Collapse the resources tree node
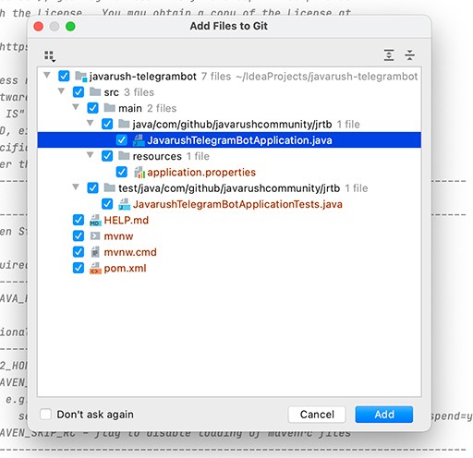The width and height of the screenshot is (473, 458). pos(91,155)
